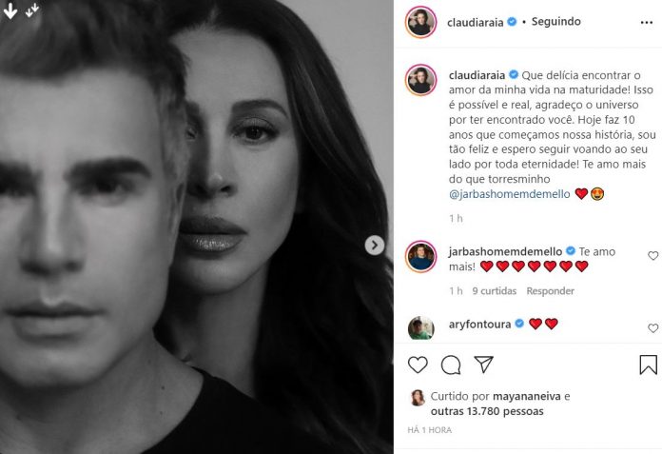The width and height of the screenshot is (662, 454).
Task: Click the single download arrow icon
Action: (x=10, y=10)
